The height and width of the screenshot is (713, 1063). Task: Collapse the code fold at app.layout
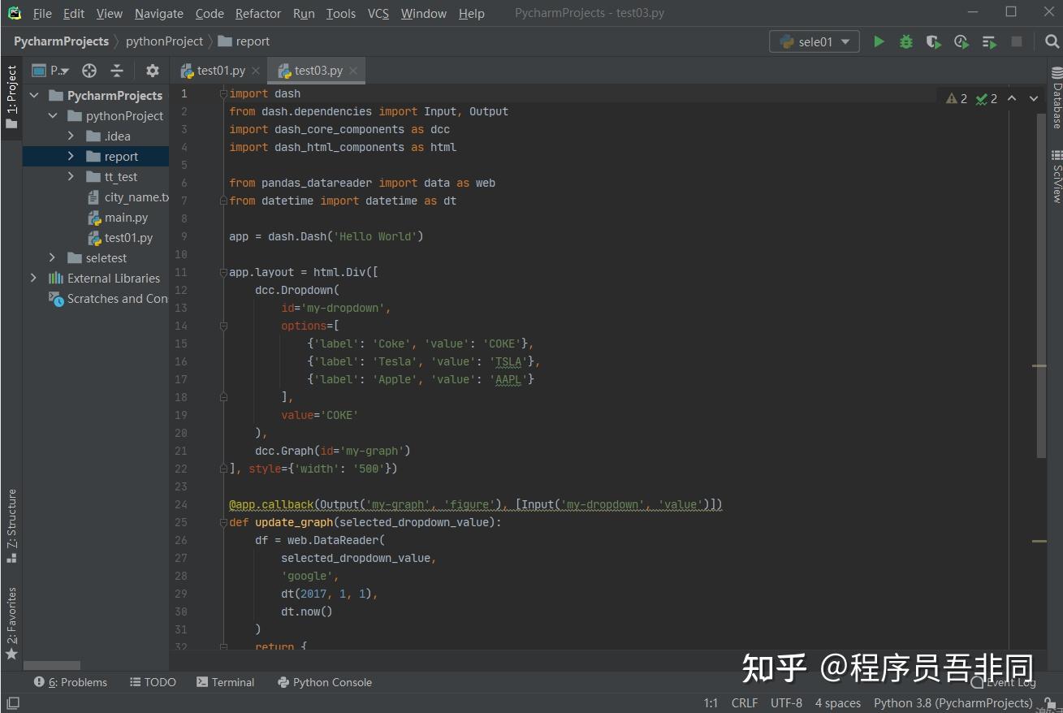click(x=223, y=271)
